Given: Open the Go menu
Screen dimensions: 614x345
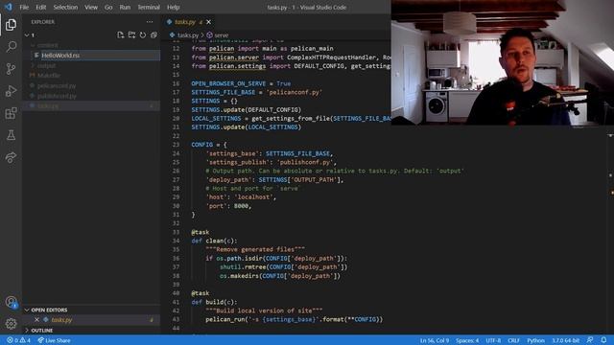Looking at the screenshot, I should 108,7.
